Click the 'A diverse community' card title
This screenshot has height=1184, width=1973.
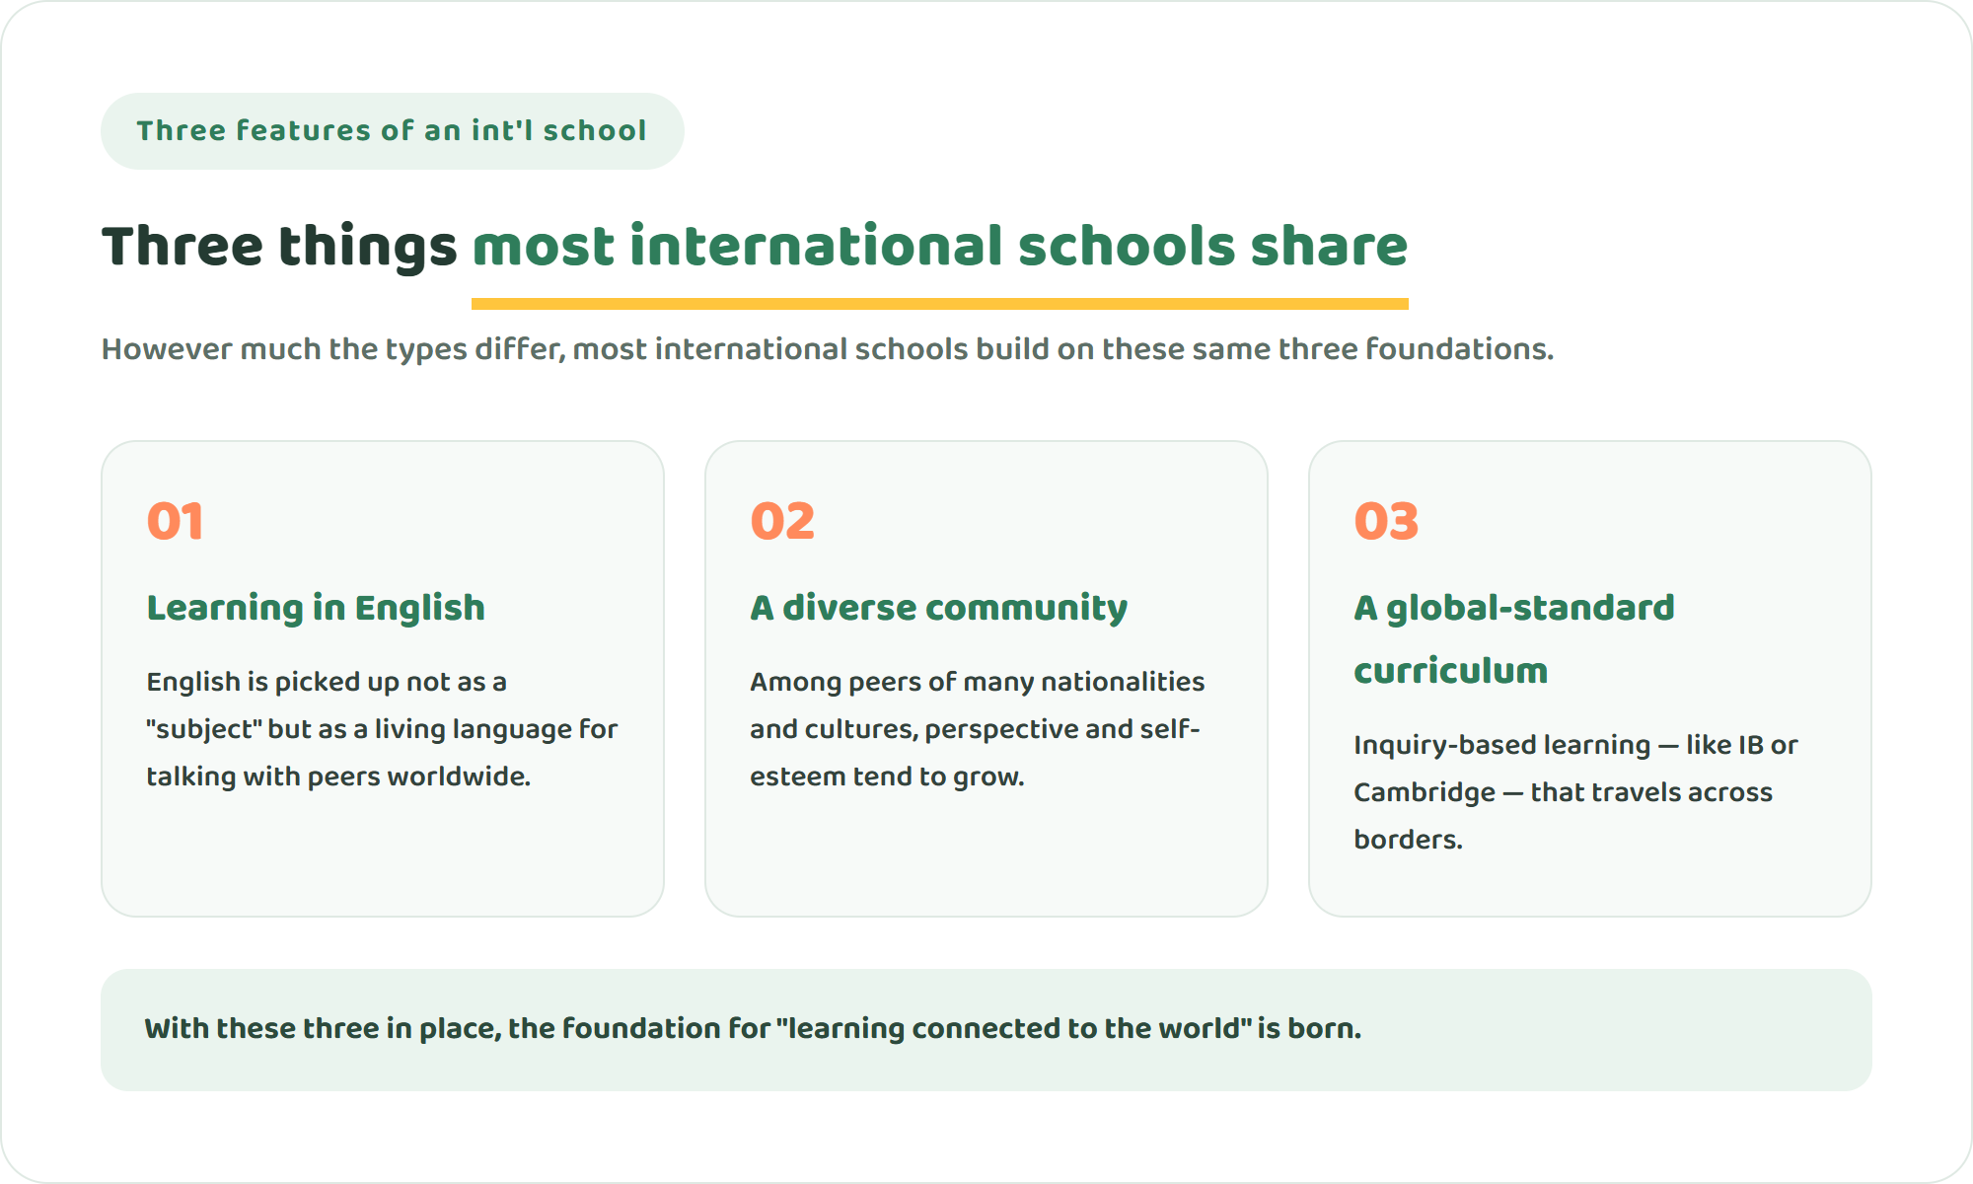(x=938, y=608)
